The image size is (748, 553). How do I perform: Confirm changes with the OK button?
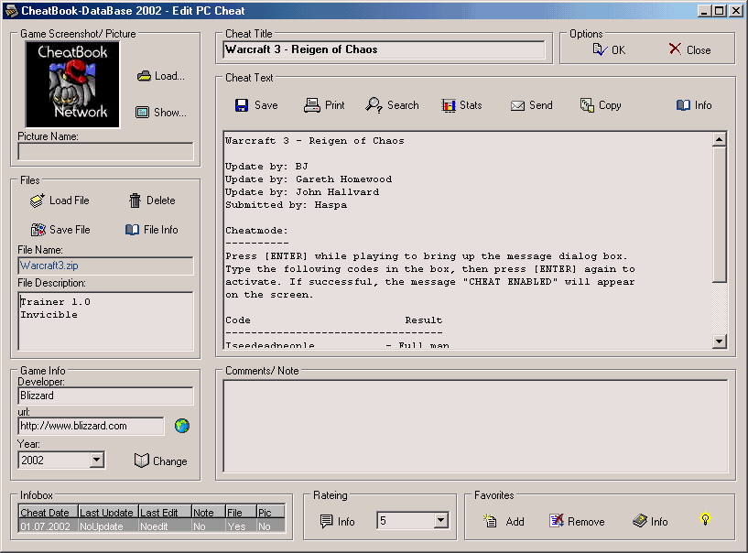609,49
